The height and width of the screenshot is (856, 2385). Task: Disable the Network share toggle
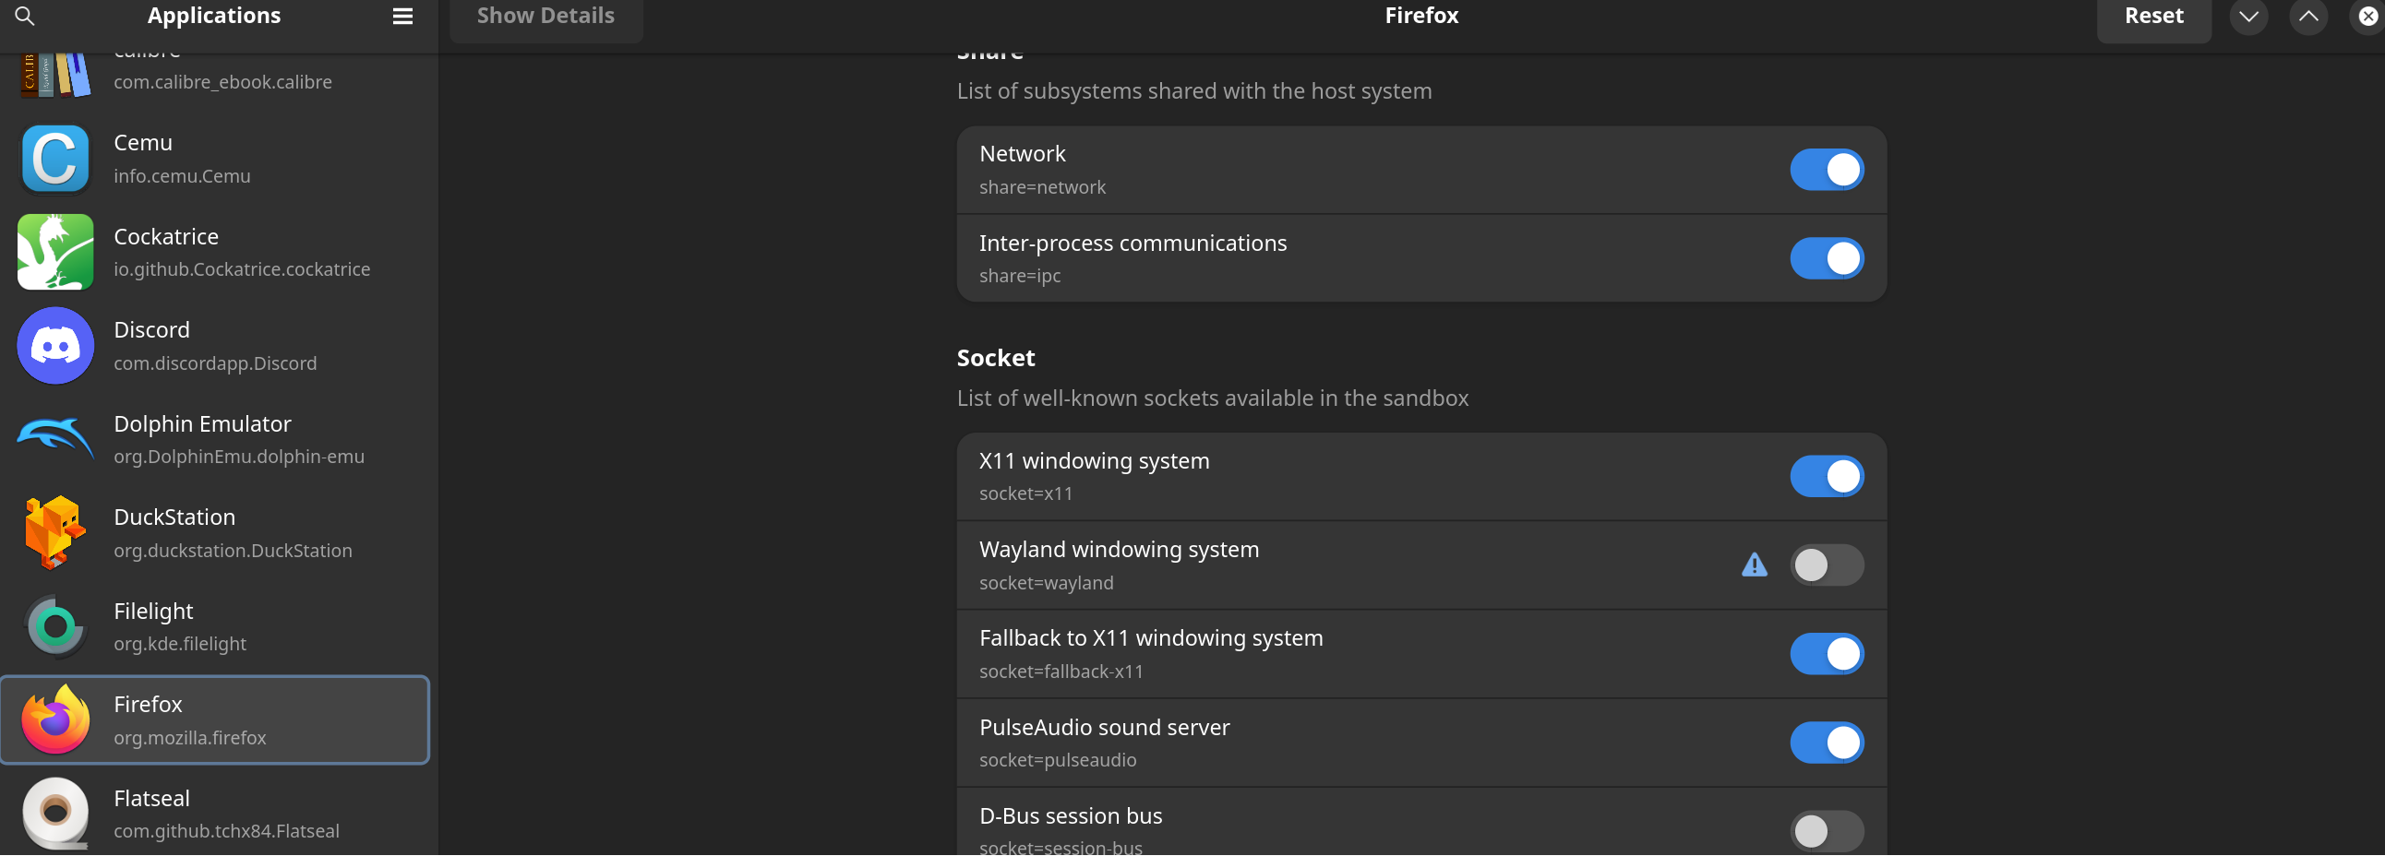tap(1826, 171)
